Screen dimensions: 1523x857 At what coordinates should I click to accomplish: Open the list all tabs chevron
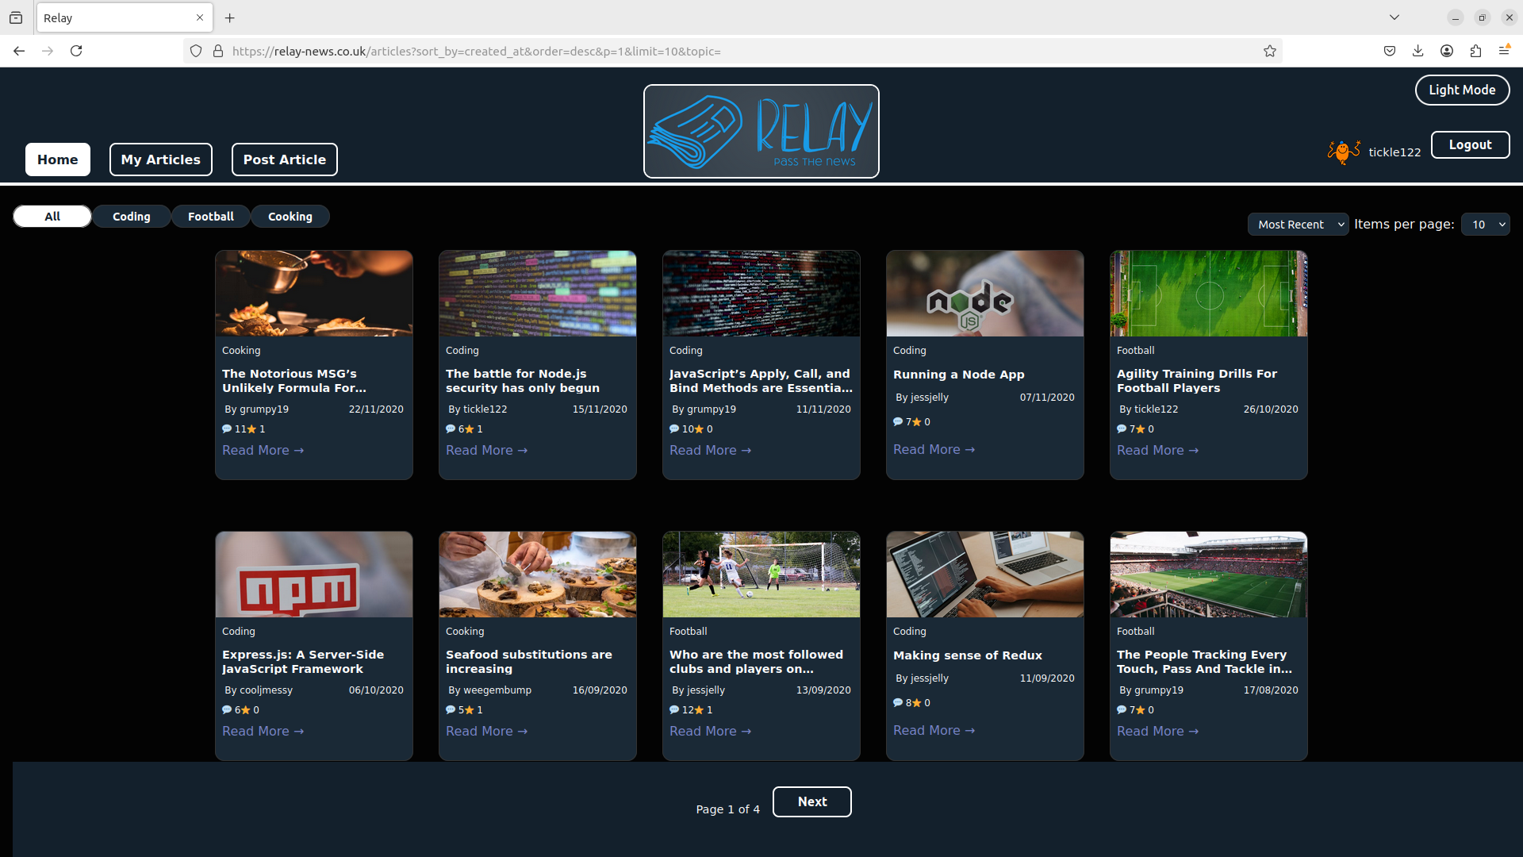tap(1394, 17)
